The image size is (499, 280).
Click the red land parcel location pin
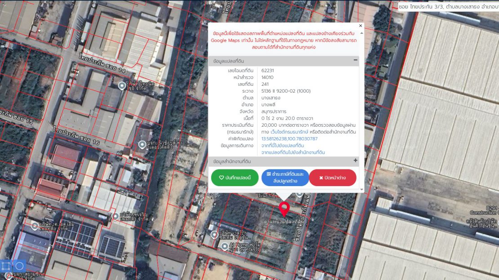[284, 209]
